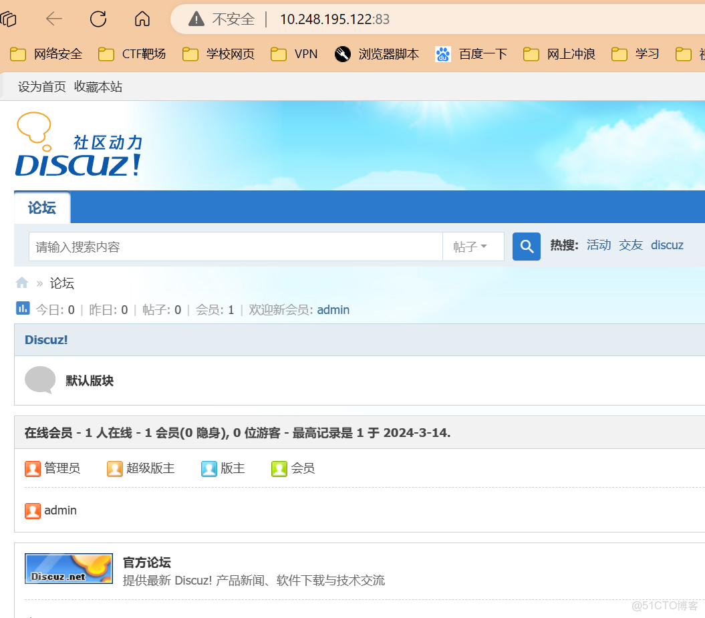Click the 会员 legend icon
The height and width of the screenshot is (618, 705).
point(279,469)
